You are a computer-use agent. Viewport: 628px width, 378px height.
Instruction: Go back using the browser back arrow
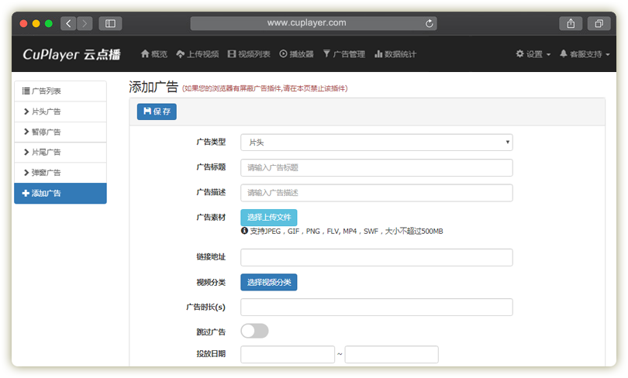[68, 23]
